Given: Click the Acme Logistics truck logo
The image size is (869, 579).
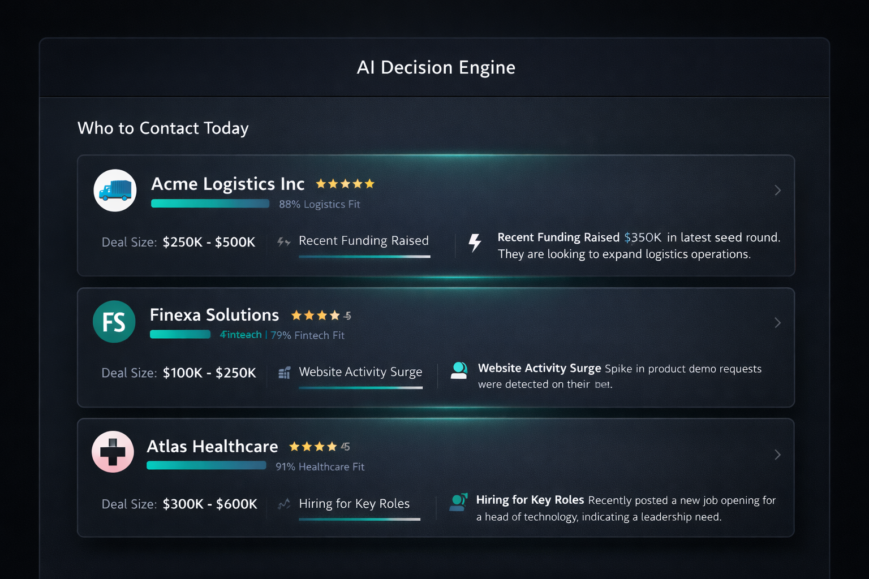Looking at the screenshot, I should [x=115, y=191].
